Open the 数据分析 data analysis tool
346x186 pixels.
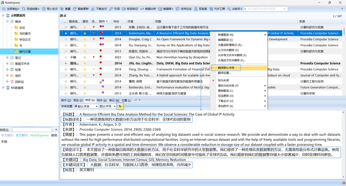tap(148, 9)
